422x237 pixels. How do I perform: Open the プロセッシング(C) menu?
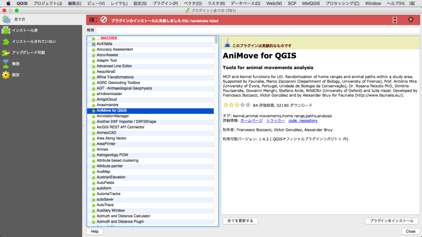pyautogui.click(x=342, y=3)
